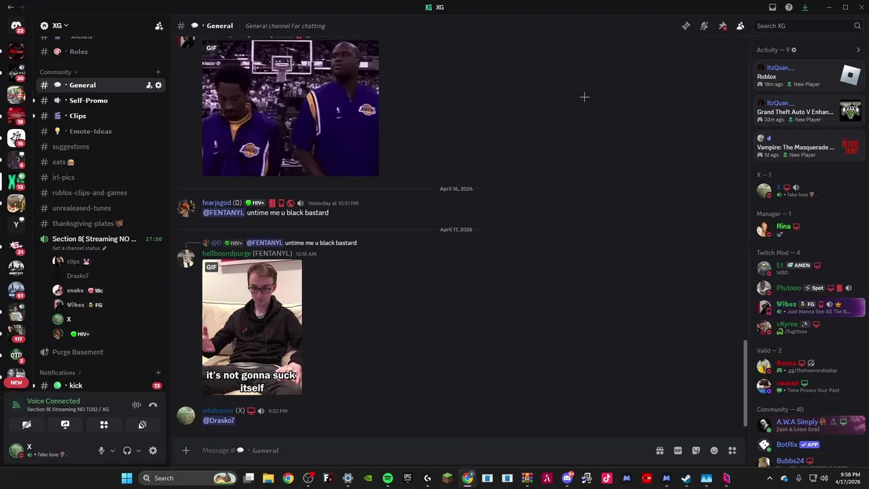The width and height of the screenshot is (869, 489).
Task: Click member Plutooo in member list
Action: click(809, 288)
